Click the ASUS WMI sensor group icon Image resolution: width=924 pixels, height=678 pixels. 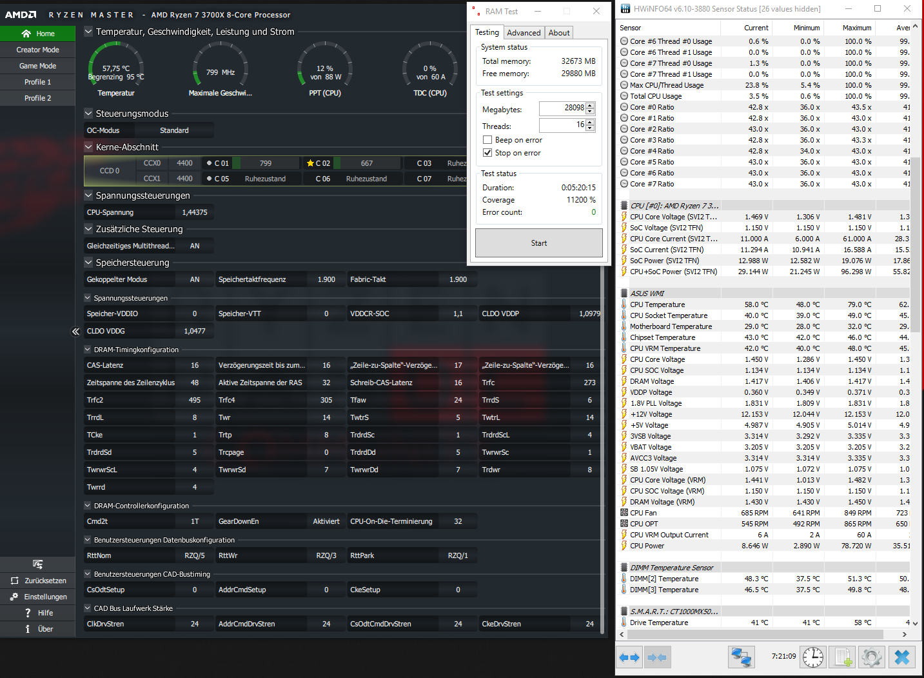(x=624, y=294)
